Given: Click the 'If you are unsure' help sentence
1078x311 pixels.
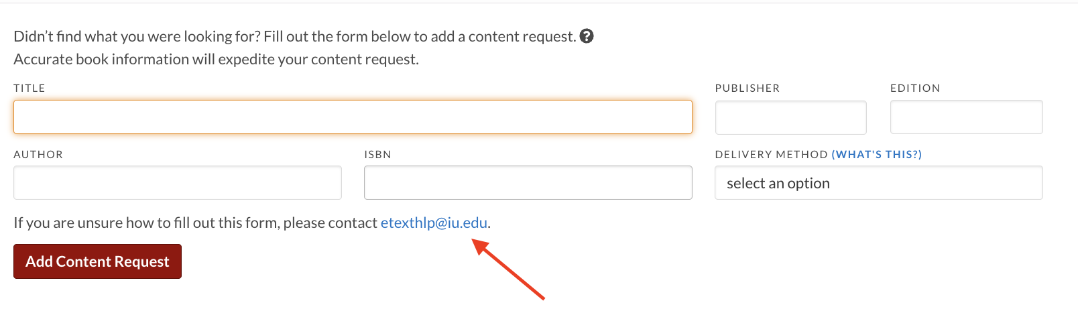Looking at the screenshot, I should click(x=252, y=223).
